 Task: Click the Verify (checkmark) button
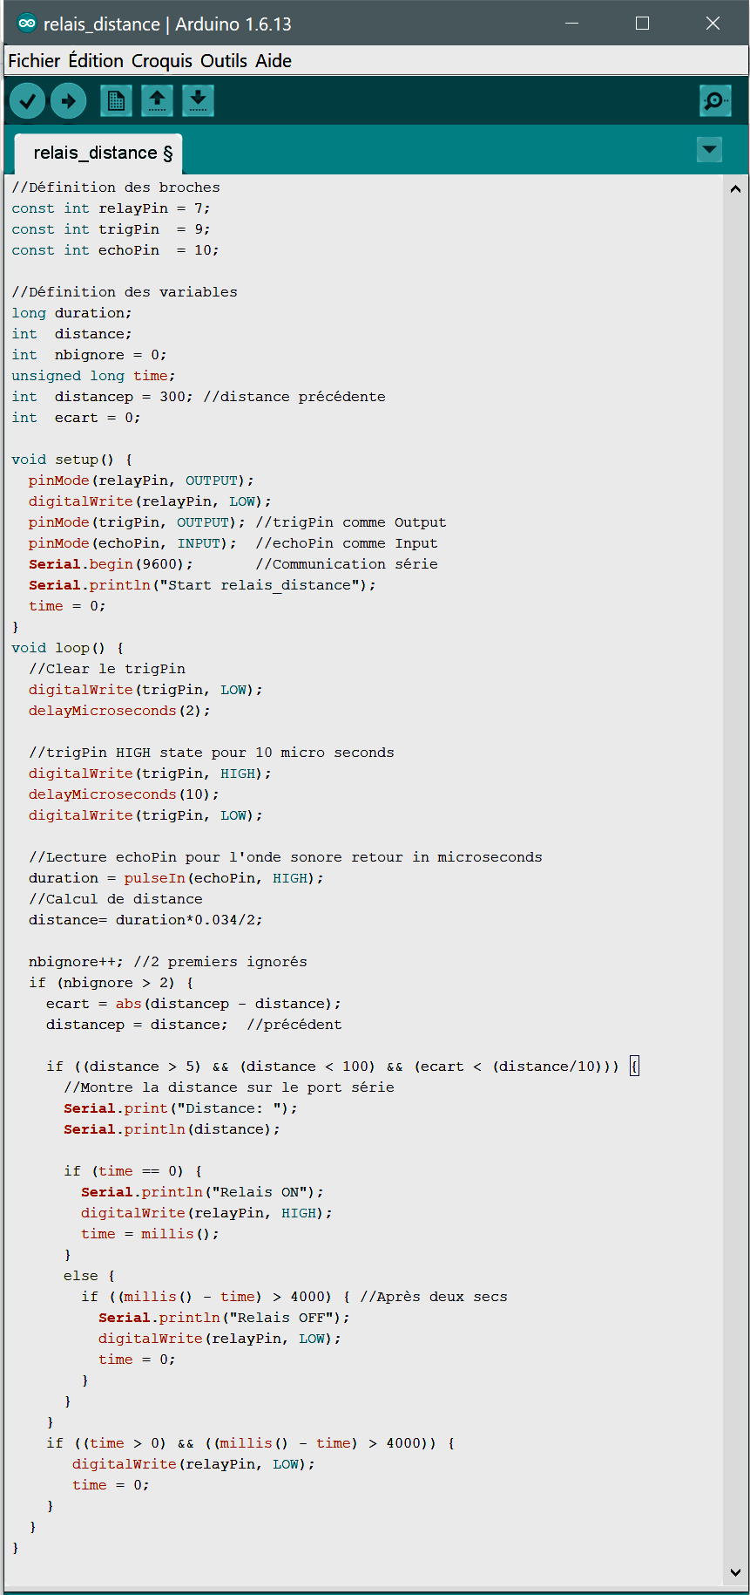pos(28,101)
